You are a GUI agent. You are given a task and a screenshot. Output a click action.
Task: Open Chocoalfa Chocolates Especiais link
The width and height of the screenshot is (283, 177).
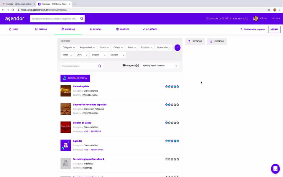[90, 104]
